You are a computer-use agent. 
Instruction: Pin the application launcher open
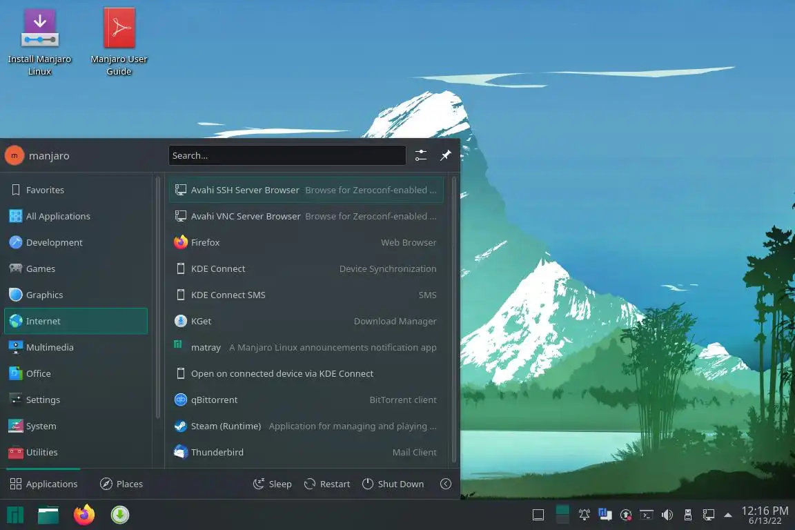coord(445,155)
